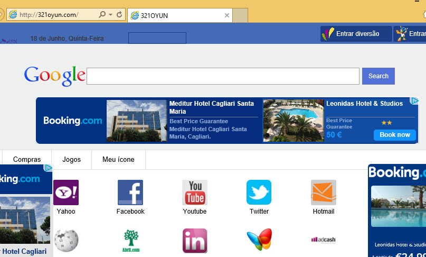Screen dimensions: 426x257
Task: Click the pool photo in right Booking ad
Action: pyautogui.click(x=399, y=206)
